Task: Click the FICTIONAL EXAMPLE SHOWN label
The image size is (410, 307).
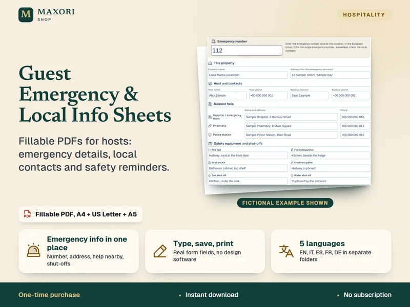Action: (x=285, y=203)
